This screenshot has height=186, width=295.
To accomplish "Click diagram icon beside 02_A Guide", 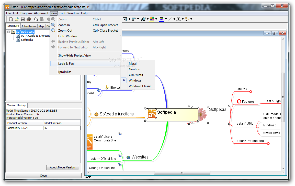I will click(18, 36).
